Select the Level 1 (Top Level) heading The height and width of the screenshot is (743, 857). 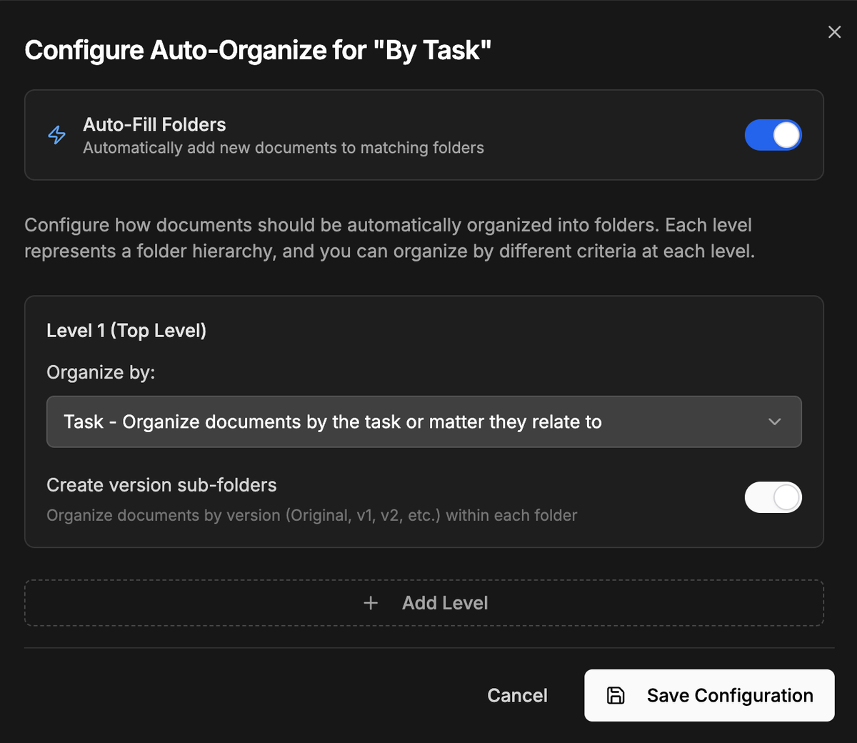(126, 330)
